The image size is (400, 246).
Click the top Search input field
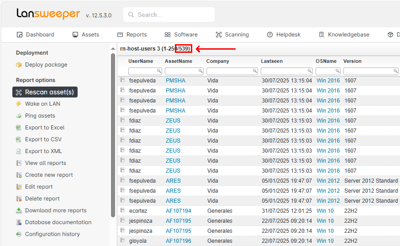pyautogui.click(x=169, y=15)
